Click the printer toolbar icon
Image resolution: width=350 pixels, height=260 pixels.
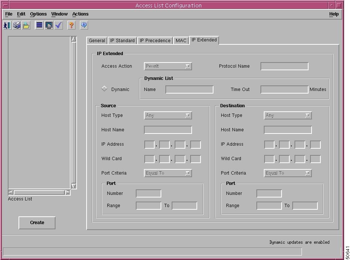[x=17, y=25]
